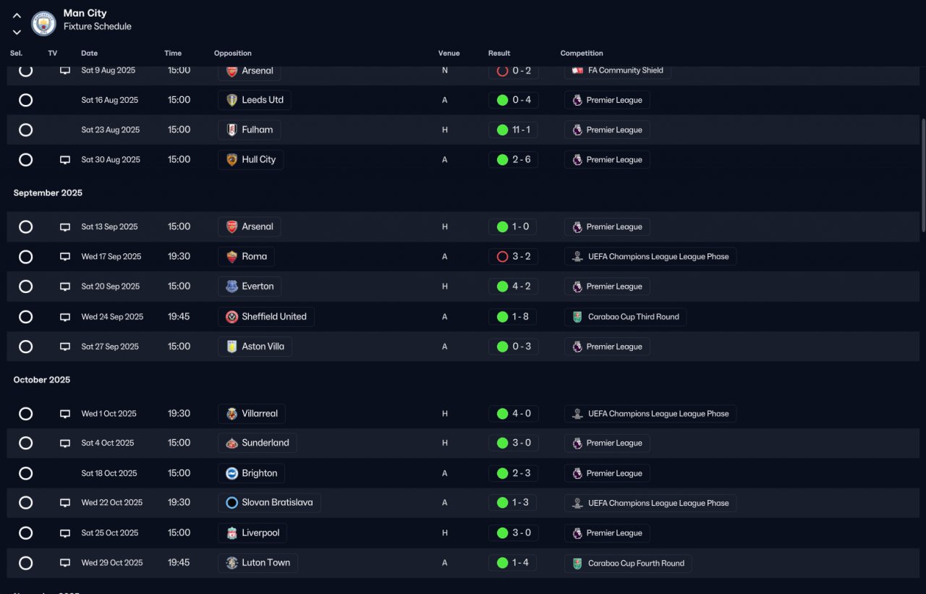Click the Champions League icon in Villarreal row
Image resolution: width=926 pixels, height=594 pixels.
click(x=577, y=414)
